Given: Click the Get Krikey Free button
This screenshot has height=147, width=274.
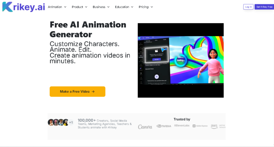Looking at the screenshot, I should 264,7.
